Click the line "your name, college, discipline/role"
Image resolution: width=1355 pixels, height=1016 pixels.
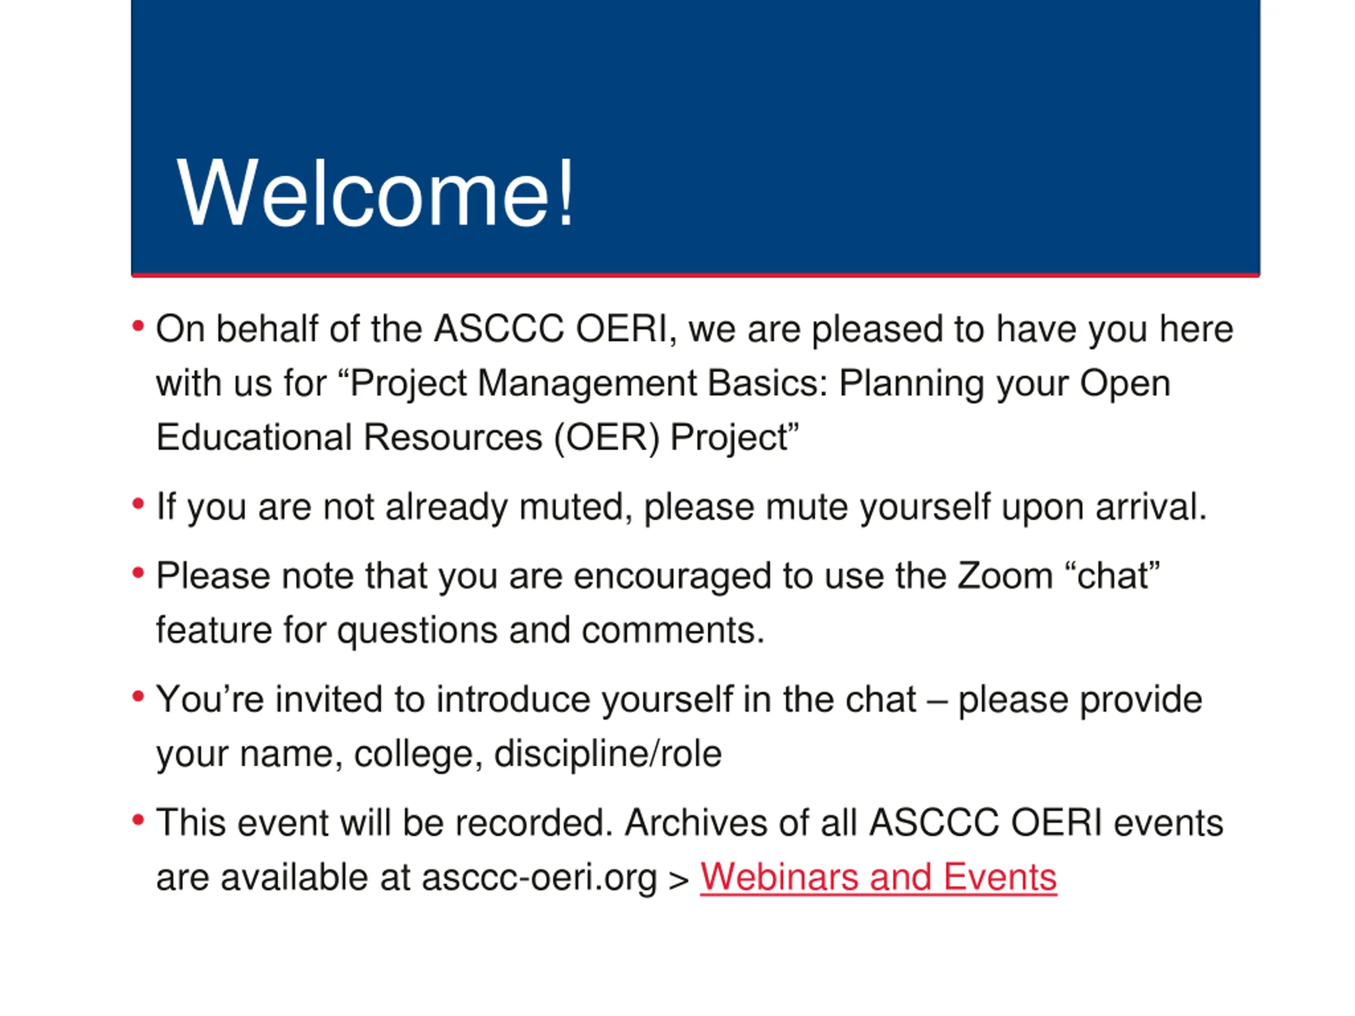coord(439,754)
